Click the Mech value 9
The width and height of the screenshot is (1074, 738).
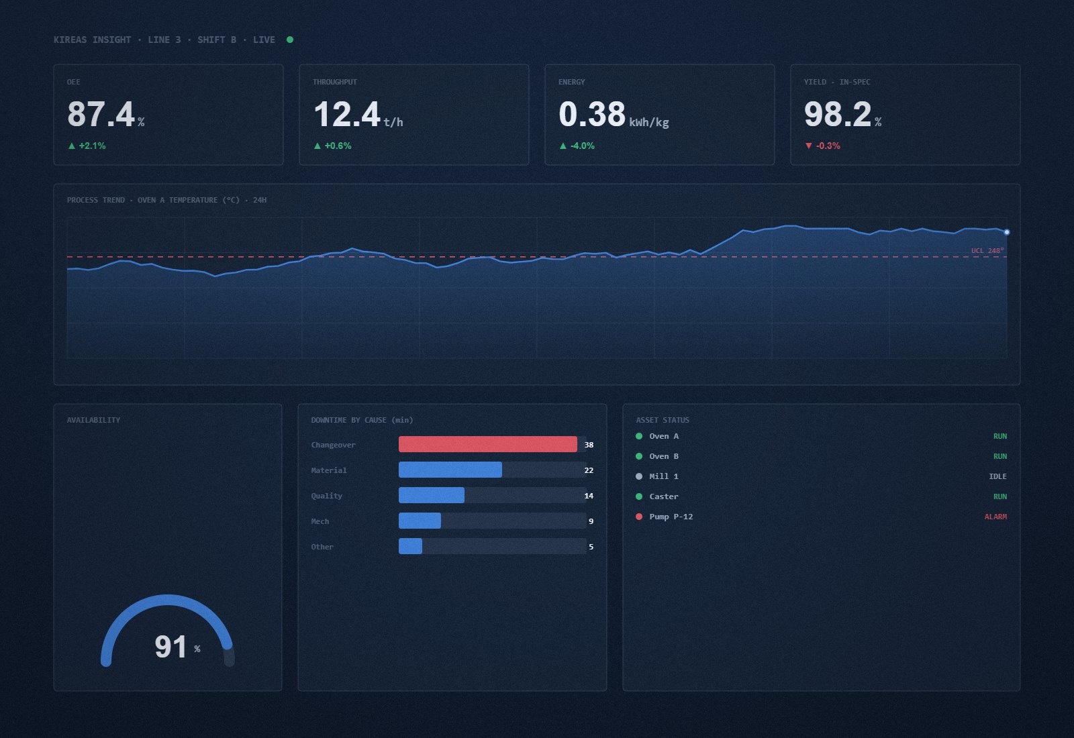[x=591, y=521]
